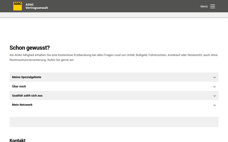Click the Menü text label
This screenshot has height=142, width=228.
(204, 6)
